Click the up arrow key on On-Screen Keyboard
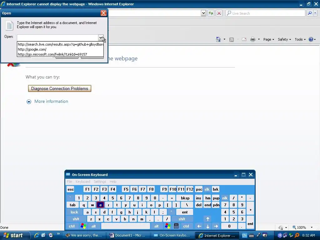Screen dimensions: 320x240 [208, 219]
